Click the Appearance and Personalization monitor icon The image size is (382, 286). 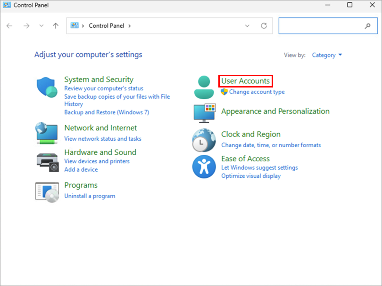[204, 113]
